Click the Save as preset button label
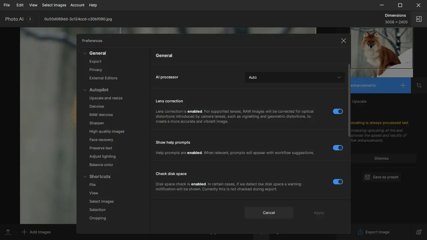The height and width of the screenshot is (240, 427). pyautogui.click(x=386, y=177)
